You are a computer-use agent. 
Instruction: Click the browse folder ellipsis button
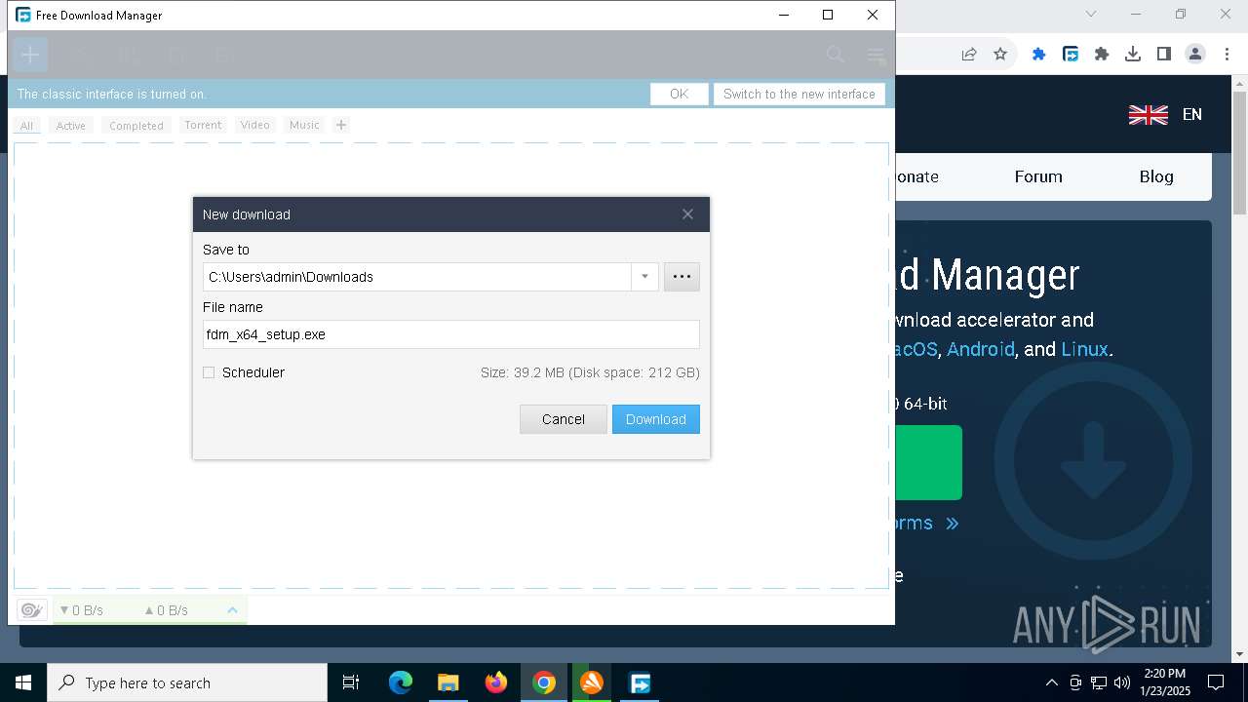[x=682, y=277]
